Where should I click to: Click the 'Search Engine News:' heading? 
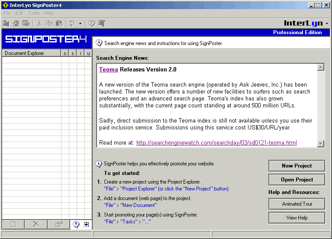[x=122, y=58]
